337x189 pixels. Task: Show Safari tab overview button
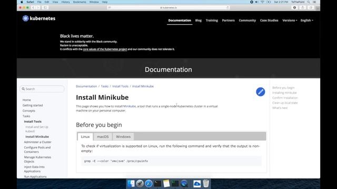311,7
